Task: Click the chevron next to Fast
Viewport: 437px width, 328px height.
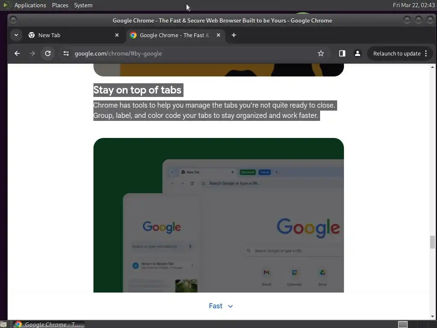Action: coord(230,306)
